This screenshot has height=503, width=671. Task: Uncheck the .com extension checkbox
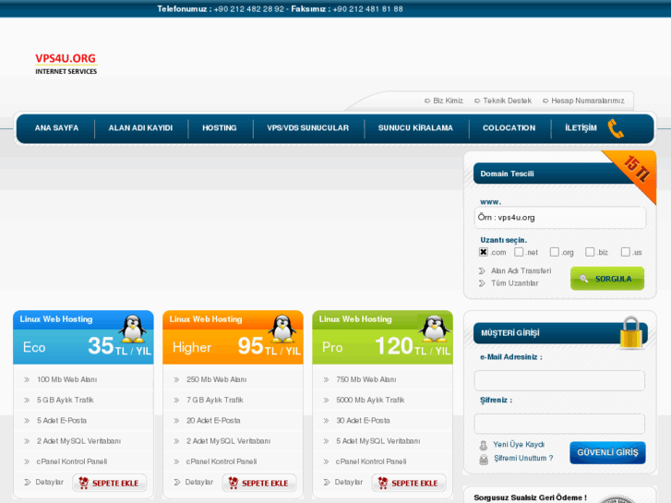point(483,252)
